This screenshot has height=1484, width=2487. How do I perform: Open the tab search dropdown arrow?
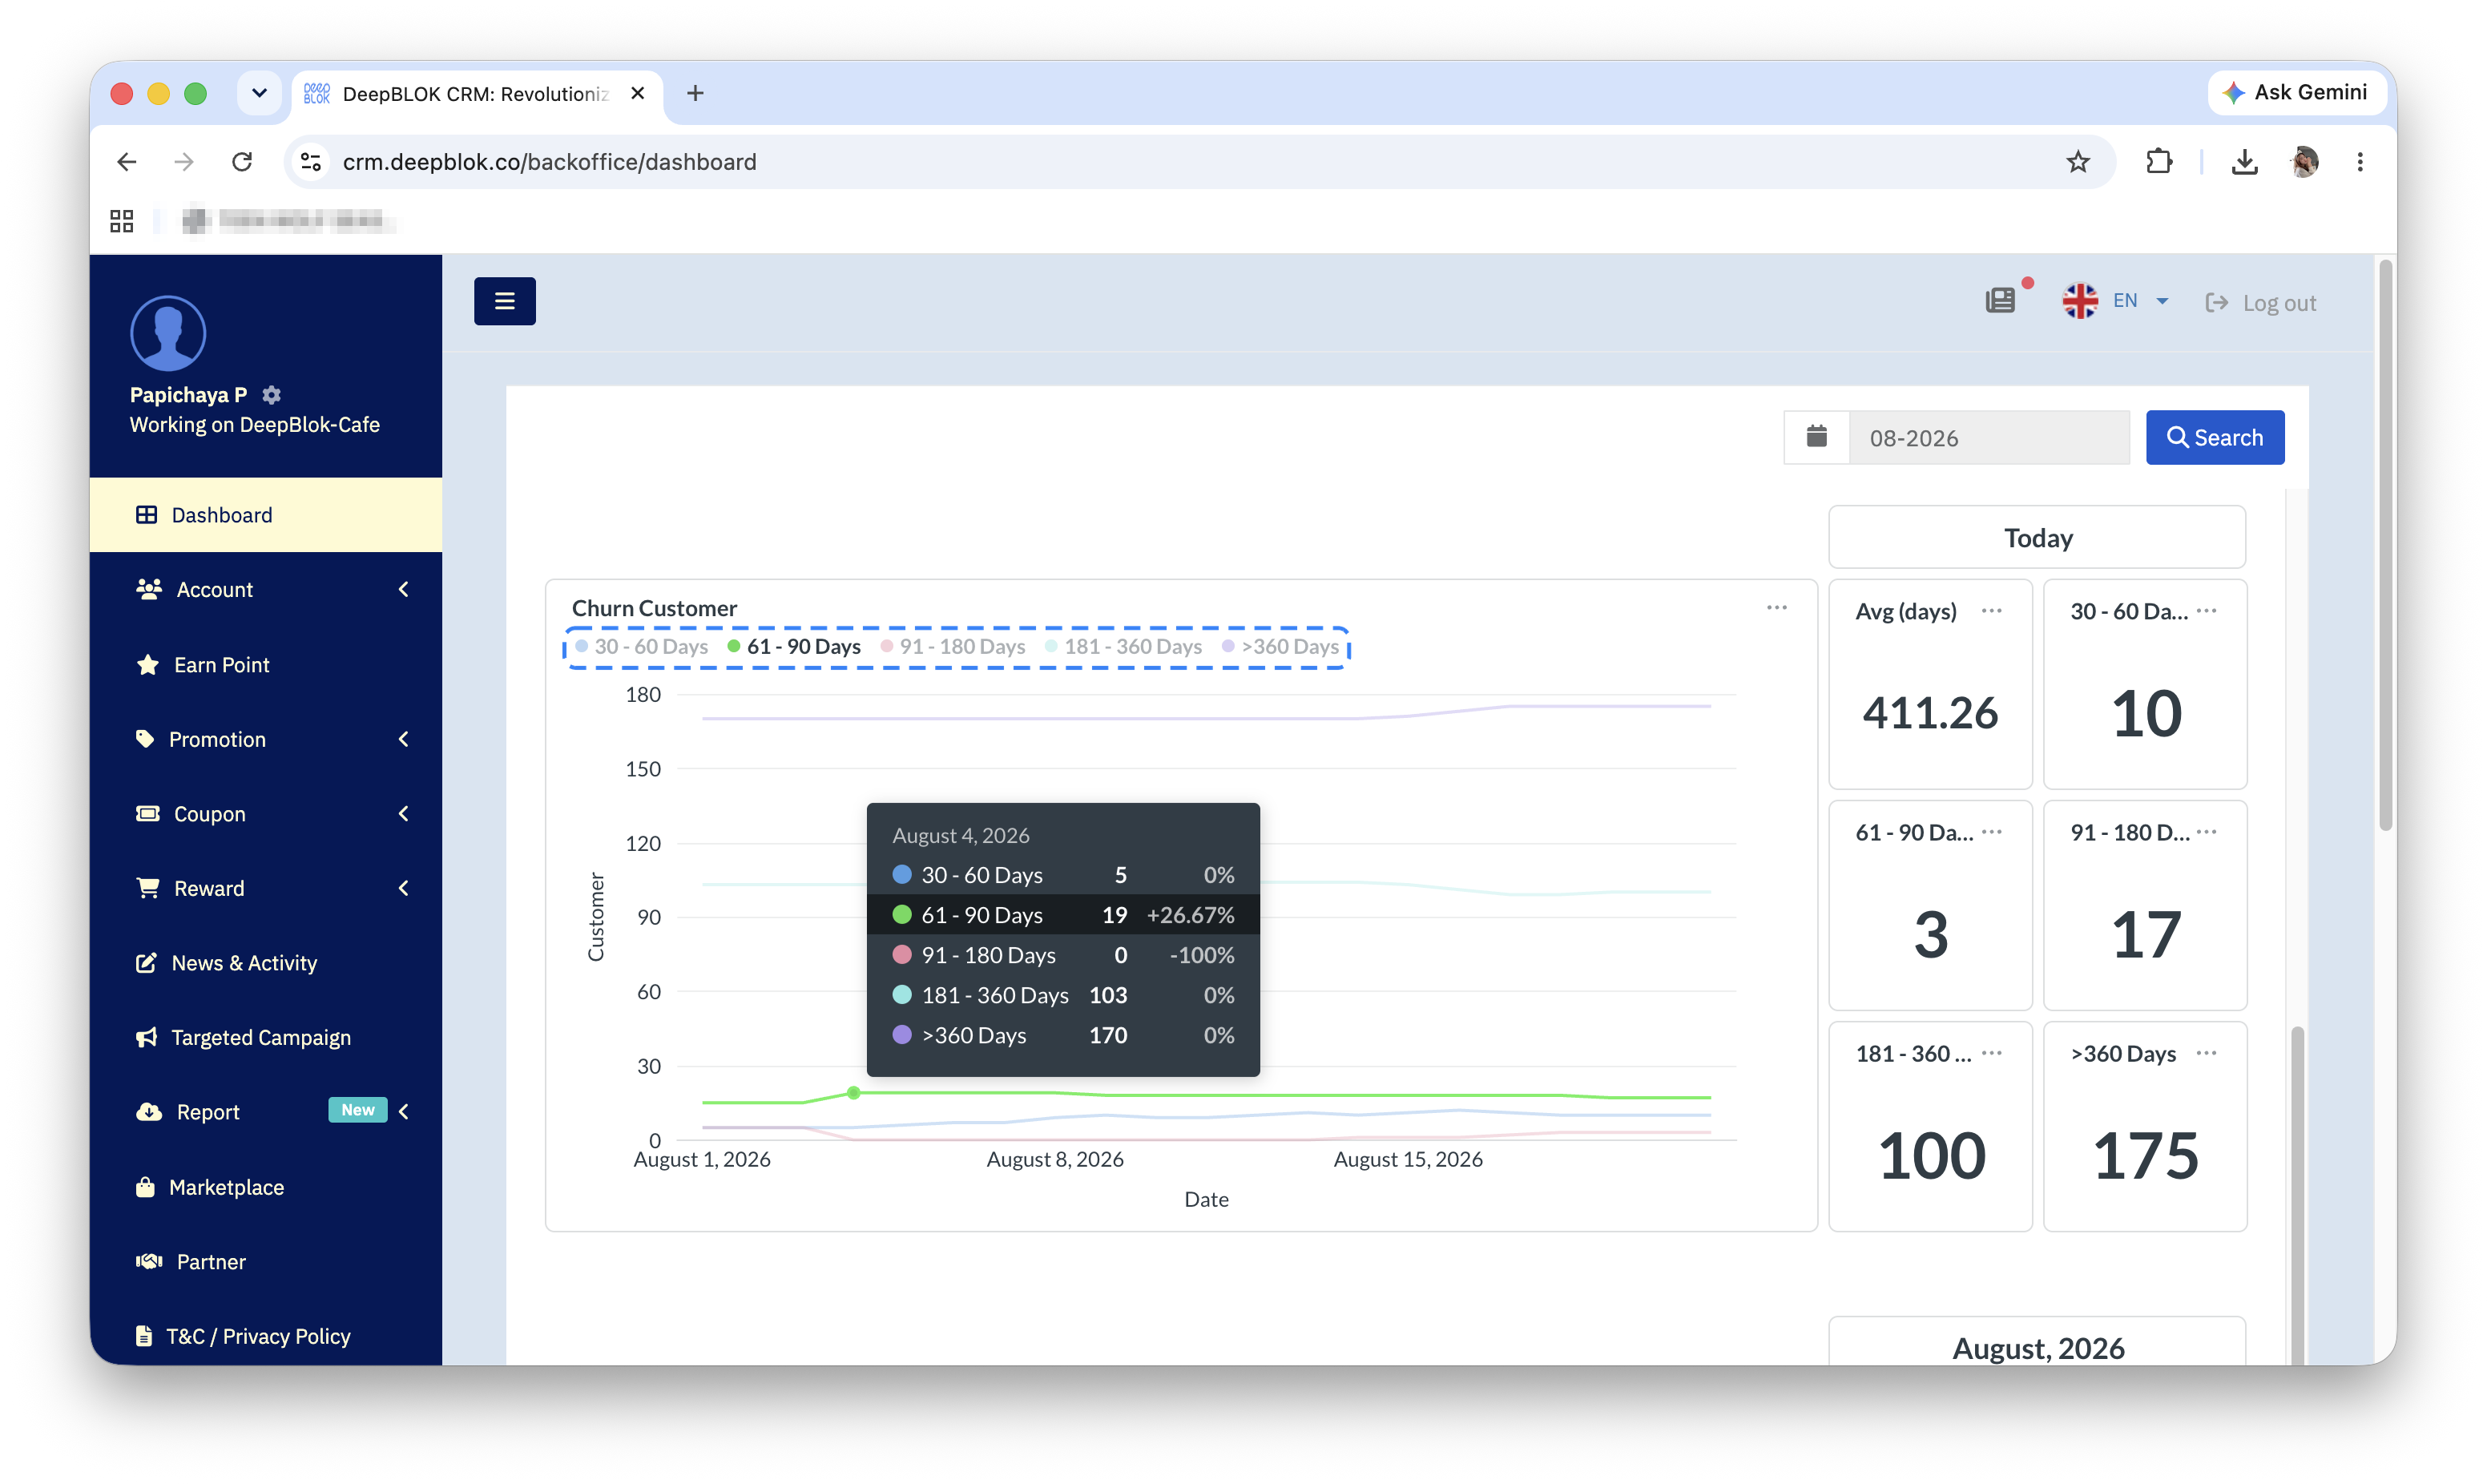click(259, 93)
